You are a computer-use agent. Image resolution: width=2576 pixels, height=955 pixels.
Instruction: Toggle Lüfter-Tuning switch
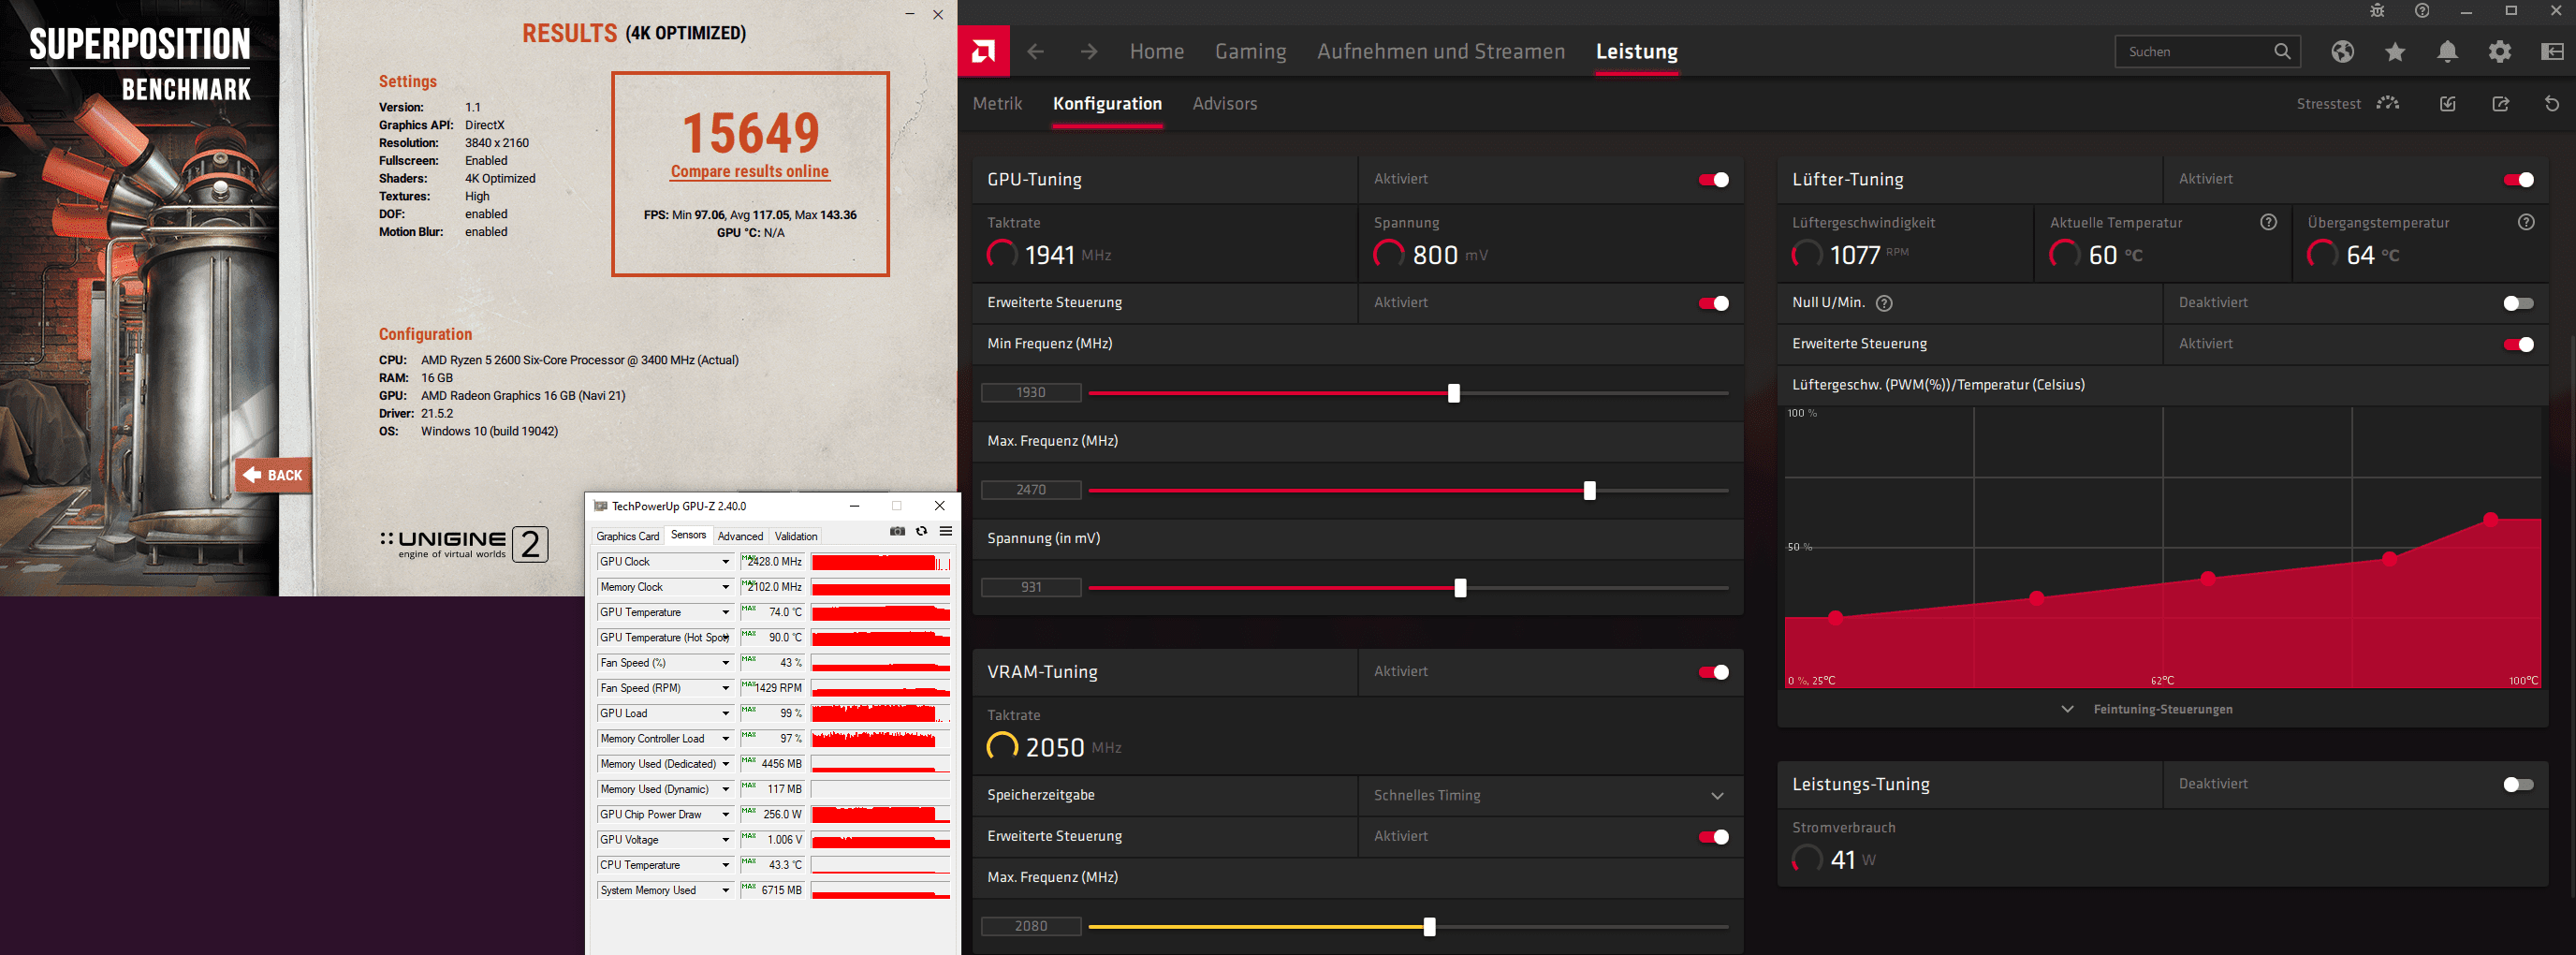click(2518, 180)
